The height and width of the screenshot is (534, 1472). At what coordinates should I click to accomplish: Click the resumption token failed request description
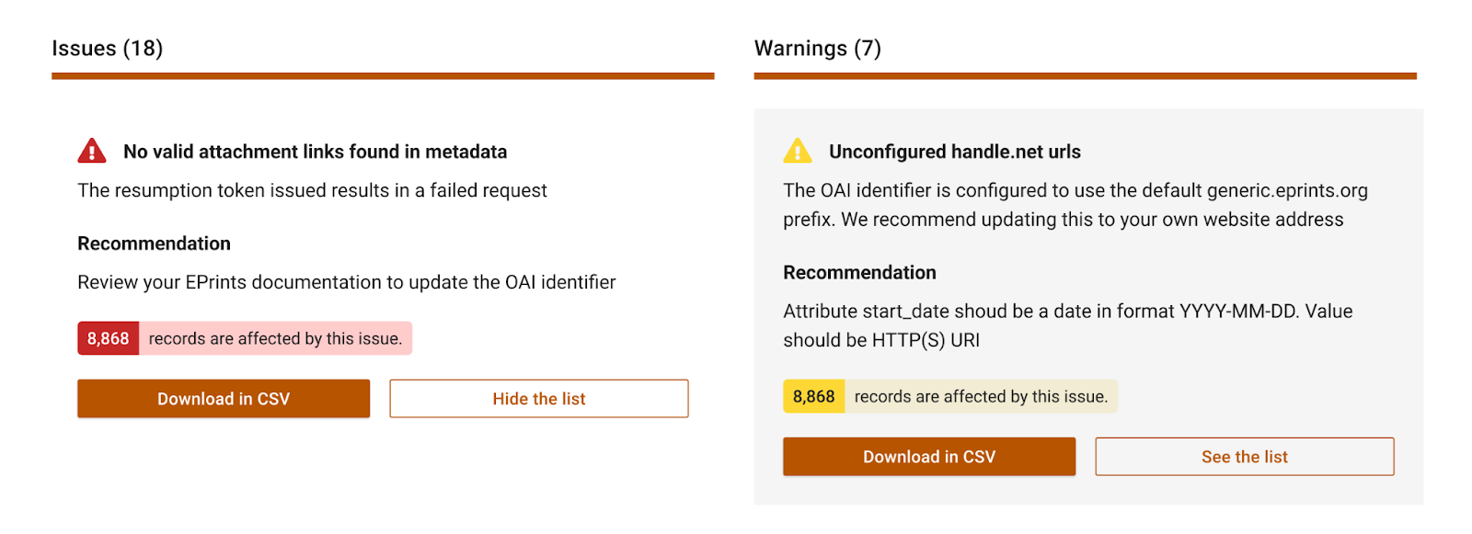[313, 190]
